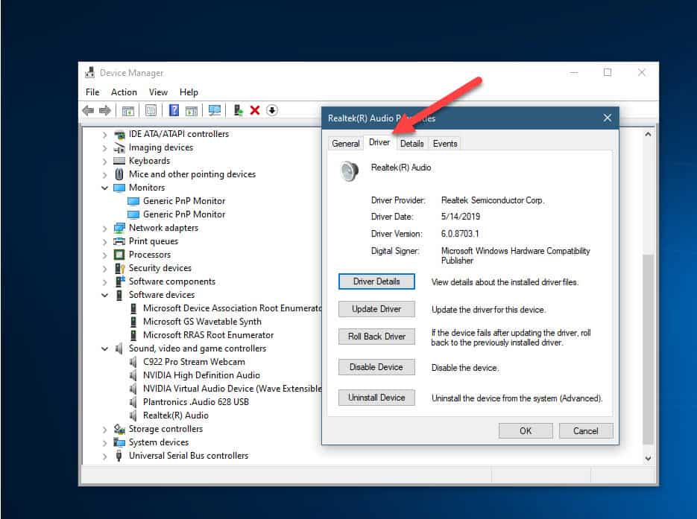Expand IDE ATA/ATAPI controllers node
Viewport: 697px width, 519px height.
coord(104,135)
